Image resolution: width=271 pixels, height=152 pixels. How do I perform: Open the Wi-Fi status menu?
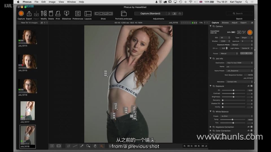[x=191, y=2]
